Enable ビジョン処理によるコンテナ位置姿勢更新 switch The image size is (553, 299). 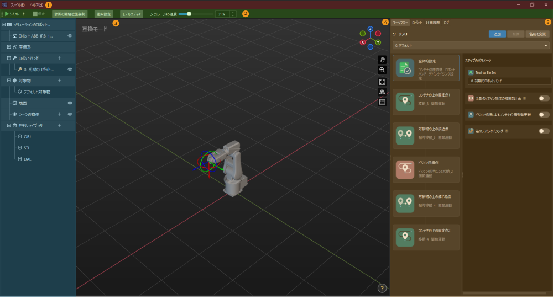point(544,115)
